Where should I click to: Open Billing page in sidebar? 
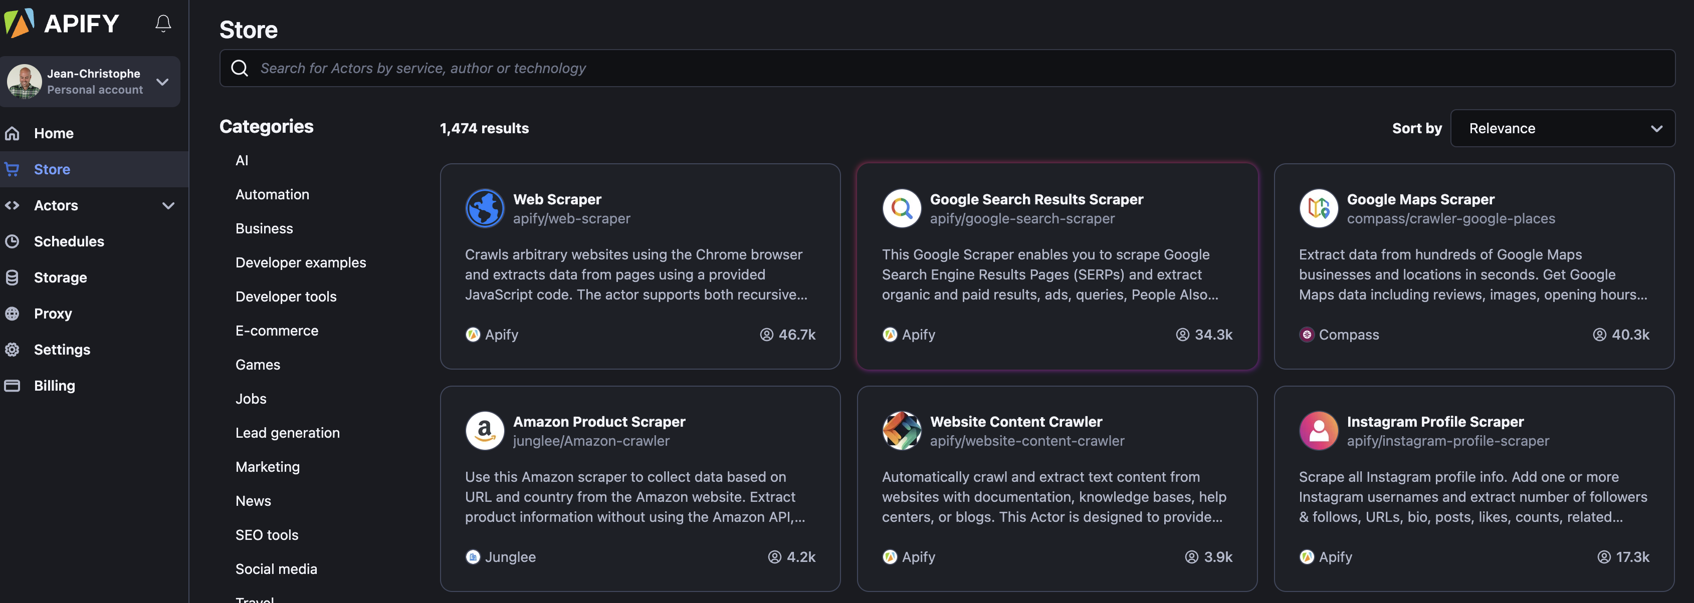click(x=54, y=386)
